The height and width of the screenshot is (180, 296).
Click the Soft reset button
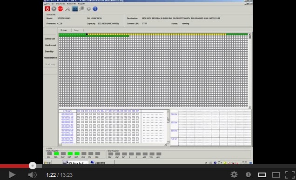(50, 39)
